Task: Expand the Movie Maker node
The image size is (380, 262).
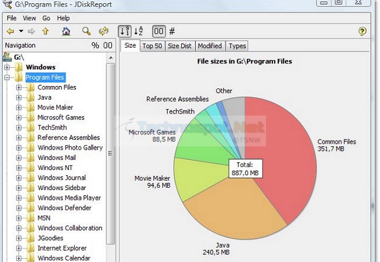Action: [18, 107]
